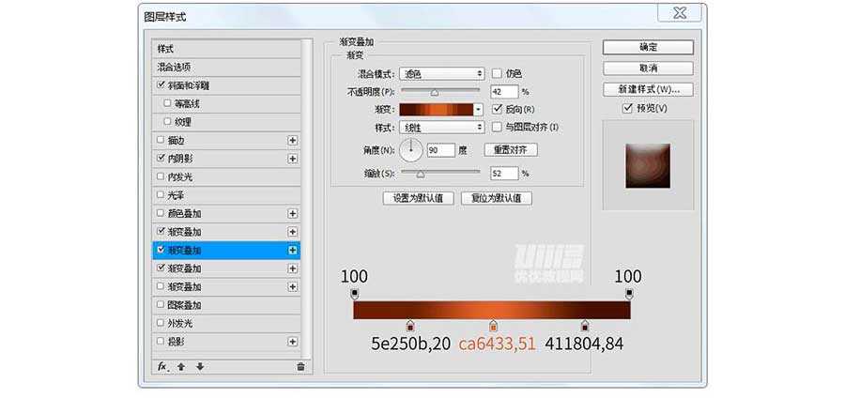845x398 pixels.
Task: Uncheck the 反向 reverse checkbox
Action: [x=498, y=109]
